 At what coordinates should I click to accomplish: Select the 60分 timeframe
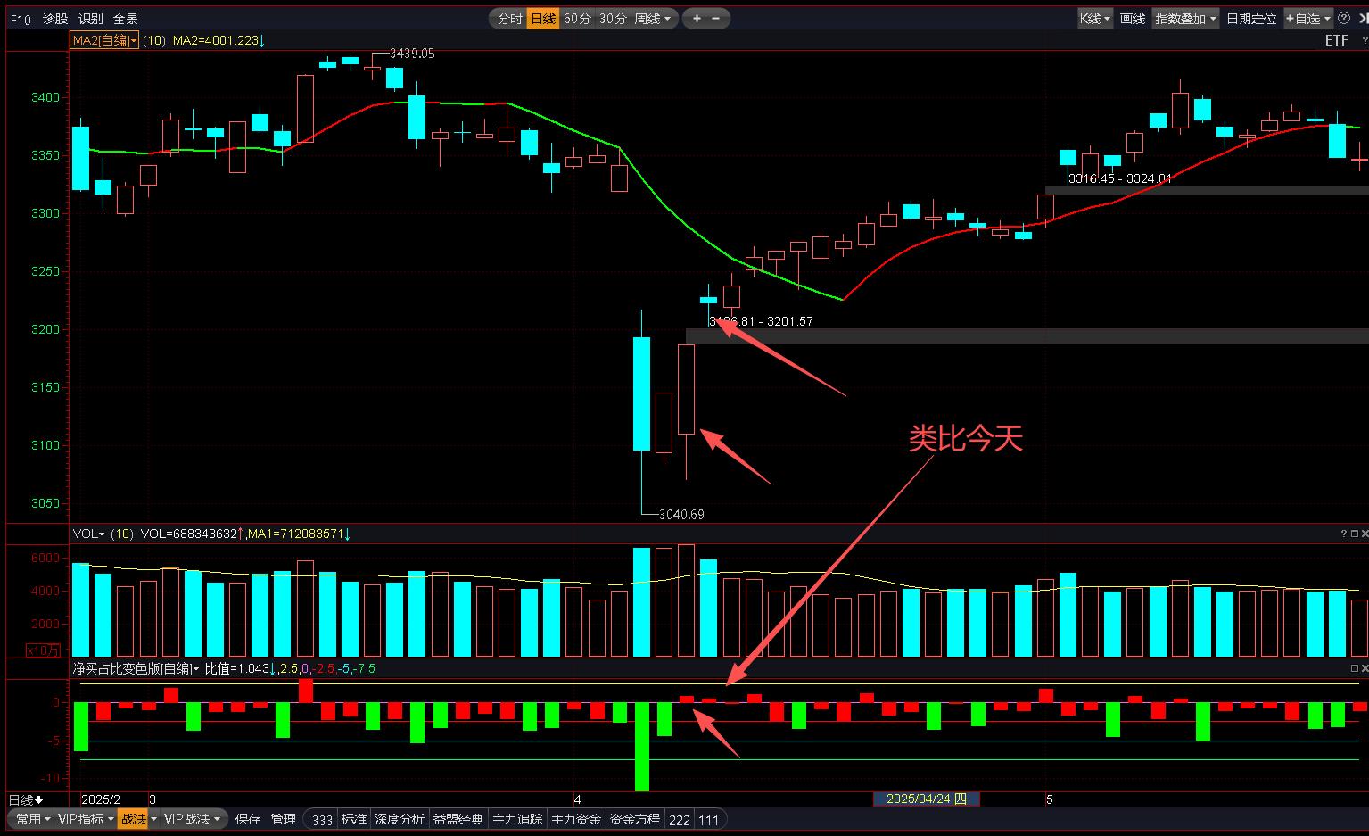(577, 19)
